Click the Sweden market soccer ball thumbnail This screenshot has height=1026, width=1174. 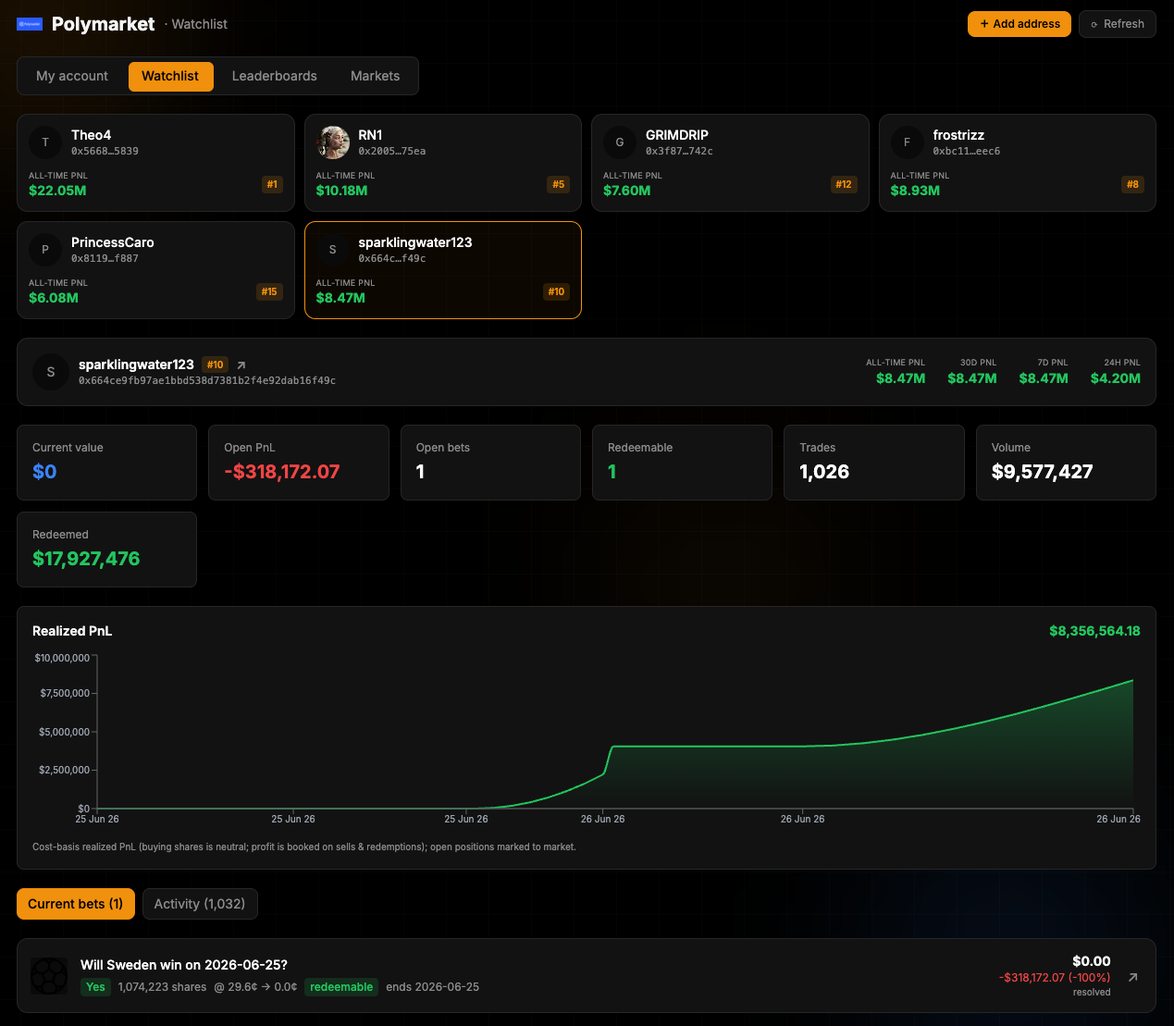pyautogui.click(x=49, y=976)
